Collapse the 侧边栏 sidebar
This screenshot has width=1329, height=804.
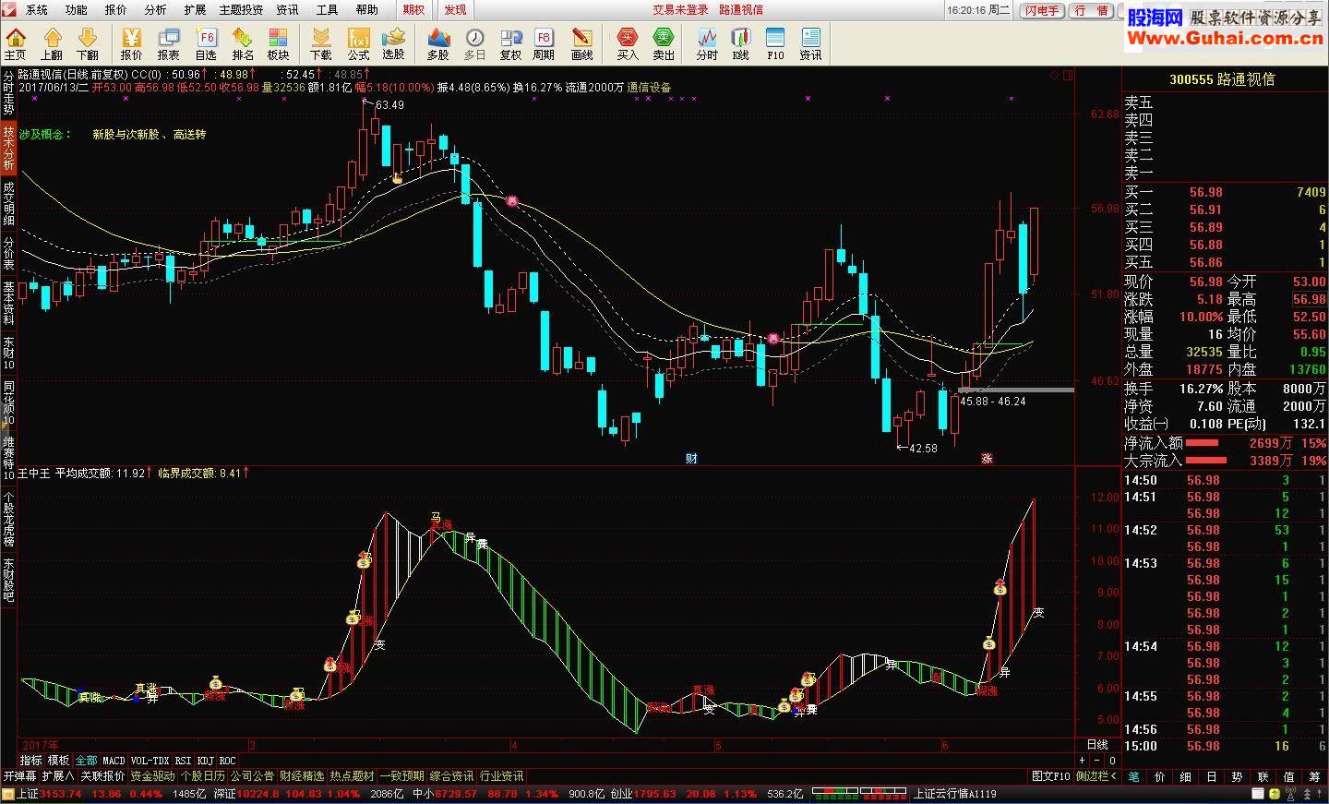pyautogui.click(x=1096, y=776)
